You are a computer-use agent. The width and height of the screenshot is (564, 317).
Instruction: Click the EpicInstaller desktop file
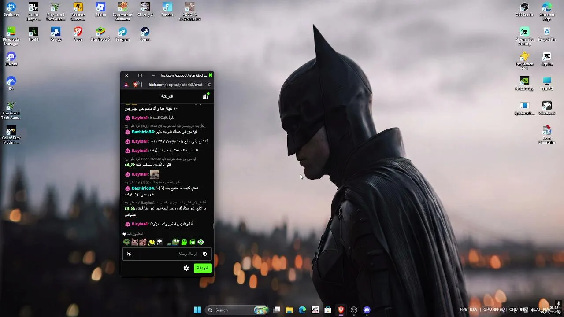tap(524, 108)
